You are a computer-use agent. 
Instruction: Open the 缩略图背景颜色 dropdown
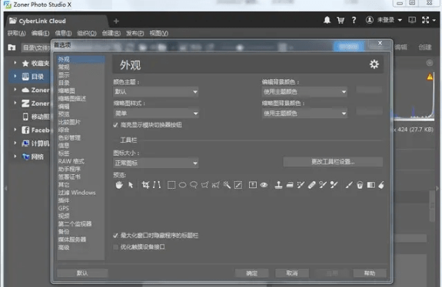point(304,114)
